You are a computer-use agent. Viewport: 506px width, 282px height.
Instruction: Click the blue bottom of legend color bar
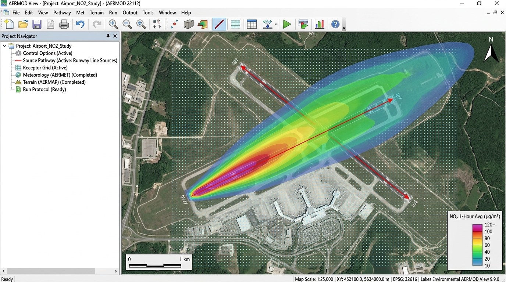click(477, 263)
